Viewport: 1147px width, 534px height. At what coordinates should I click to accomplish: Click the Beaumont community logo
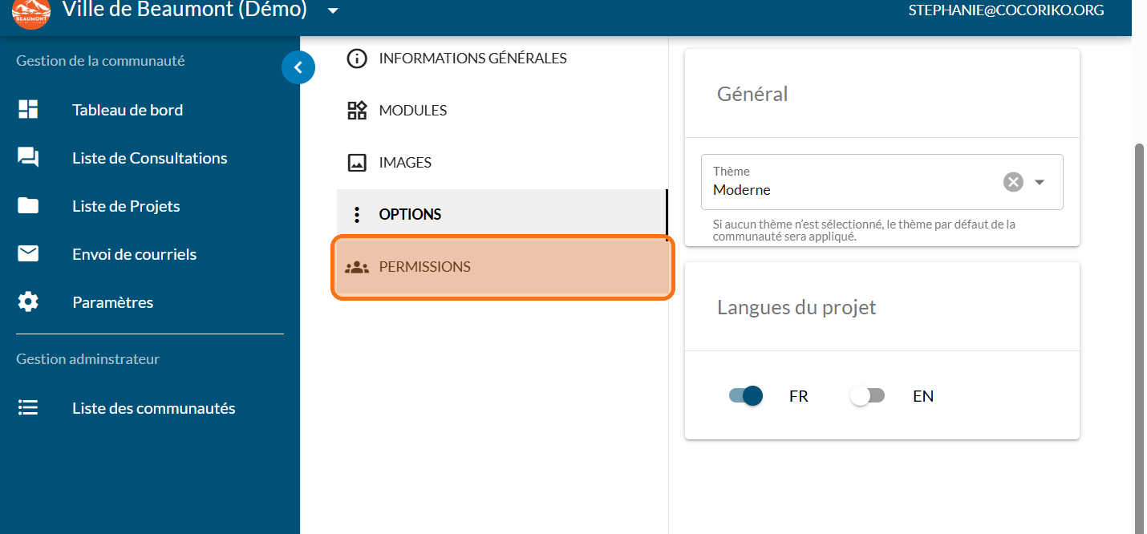click(x=31, y=13)
